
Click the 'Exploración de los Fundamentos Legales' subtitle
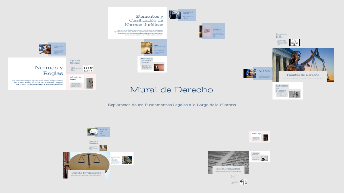tap(172, 105)
